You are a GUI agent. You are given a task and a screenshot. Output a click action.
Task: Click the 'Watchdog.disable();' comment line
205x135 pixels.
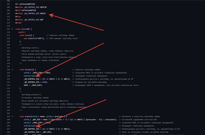click(31, 95)
